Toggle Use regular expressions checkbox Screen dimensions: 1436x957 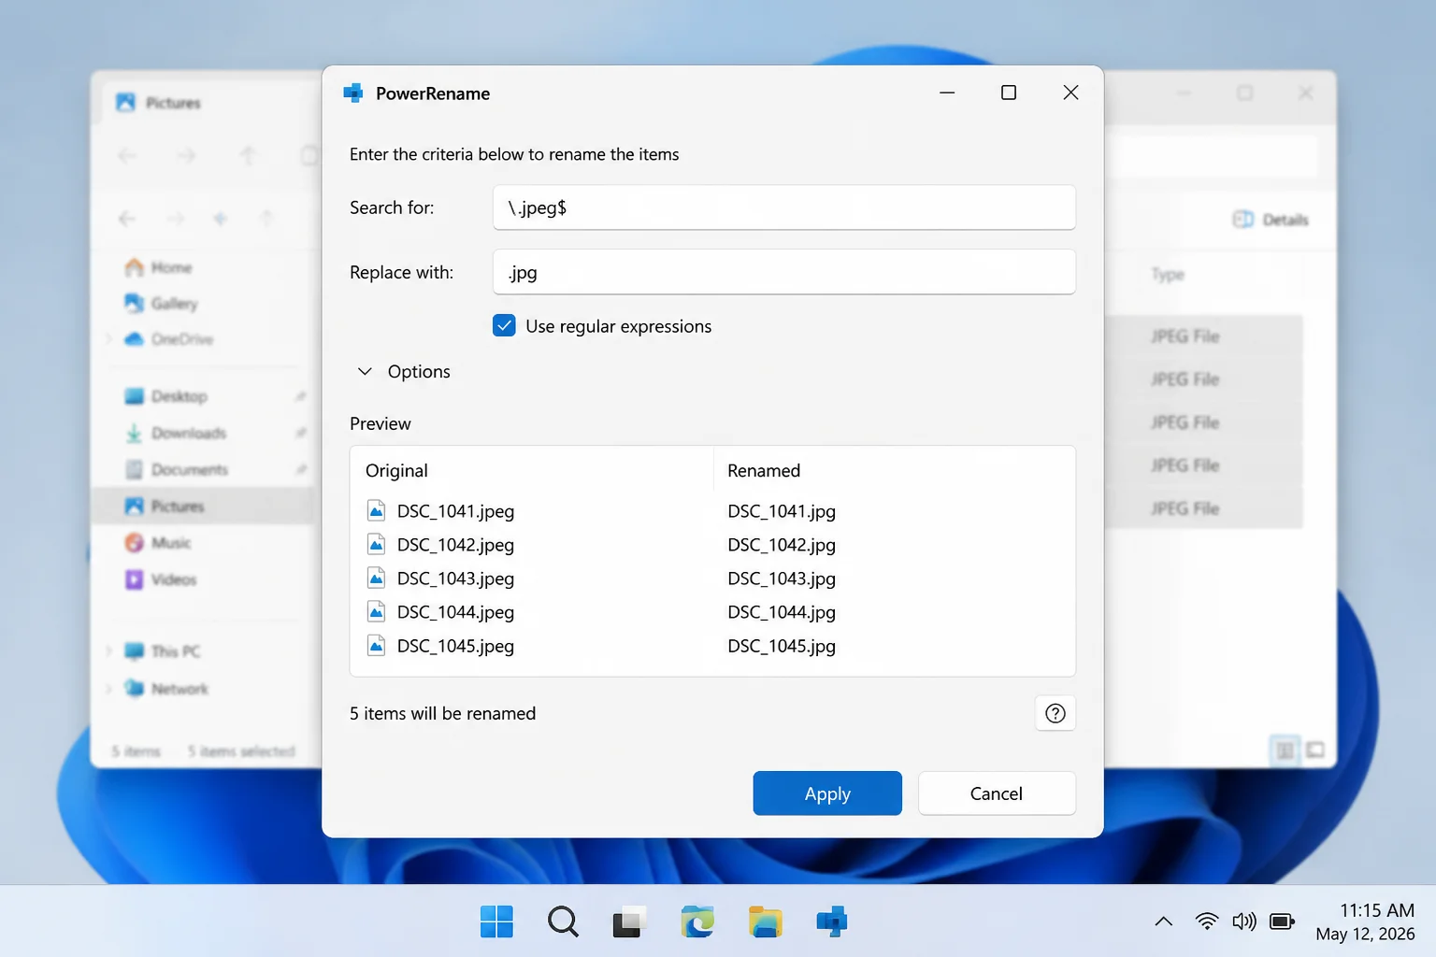(504, 325)
